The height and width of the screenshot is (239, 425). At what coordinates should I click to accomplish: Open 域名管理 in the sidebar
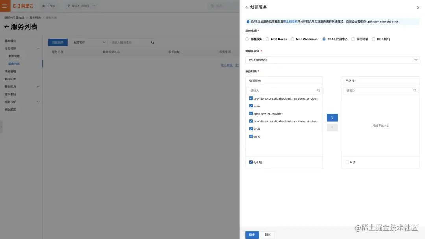tap(10, 71)
